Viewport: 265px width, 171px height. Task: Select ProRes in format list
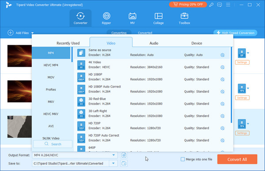point(51,90)
